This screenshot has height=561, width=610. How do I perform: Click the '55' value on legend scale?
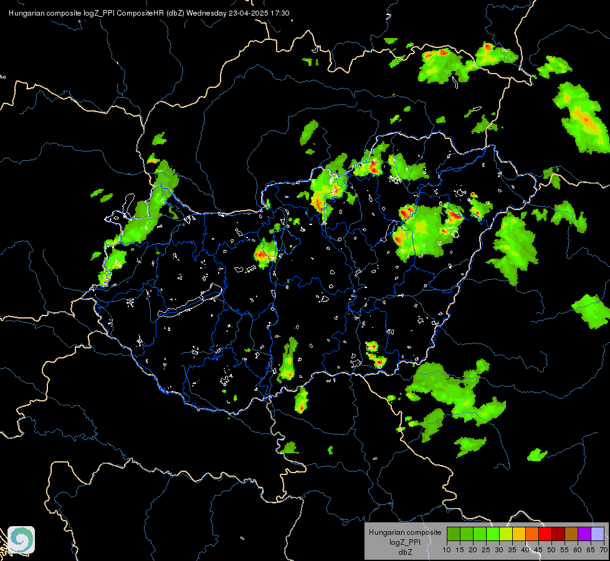pyautogui.click(x=565, y=550)
